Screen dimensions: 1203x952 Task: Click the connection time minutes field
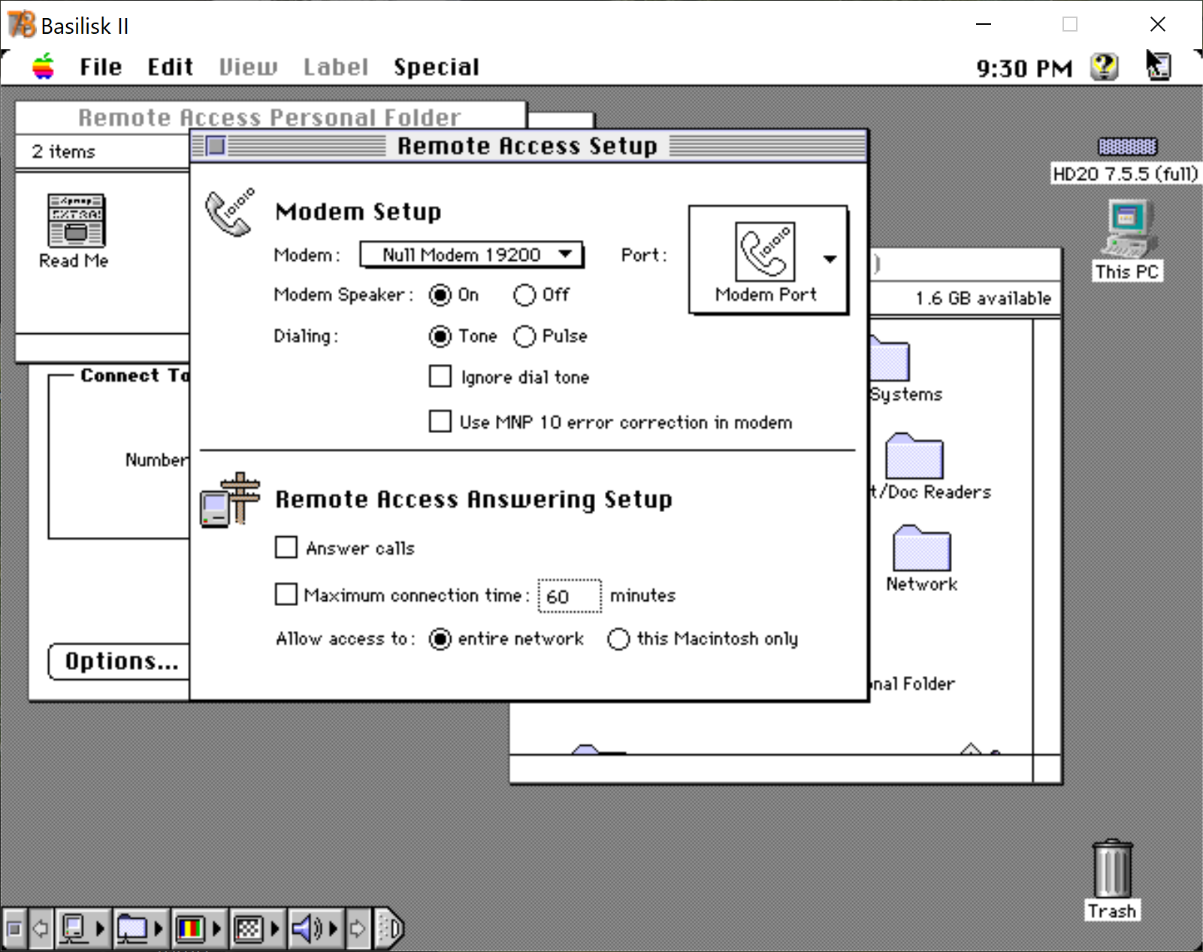click(570, 596)
